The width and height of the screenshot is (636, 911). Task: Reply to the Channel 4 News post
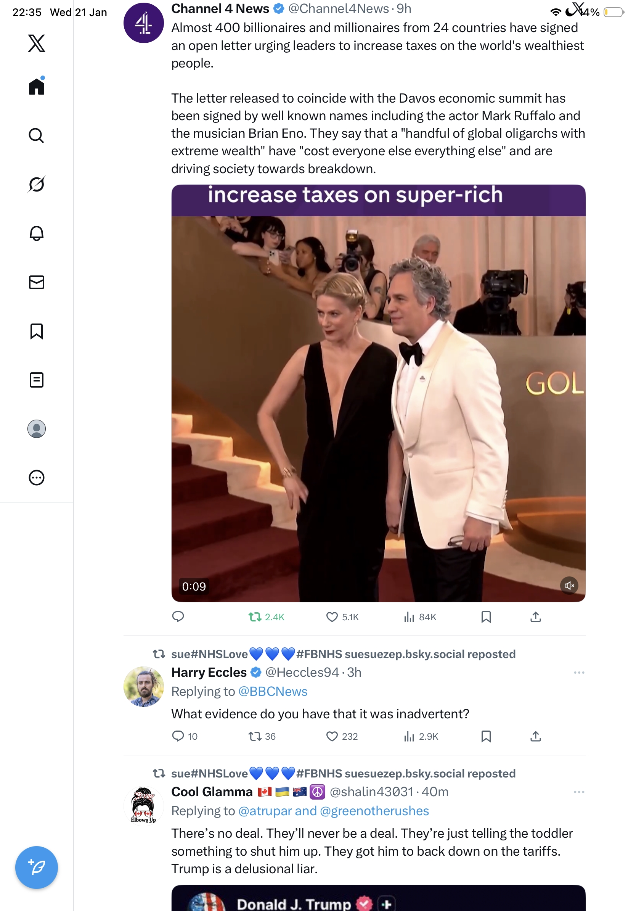point(178,617)
